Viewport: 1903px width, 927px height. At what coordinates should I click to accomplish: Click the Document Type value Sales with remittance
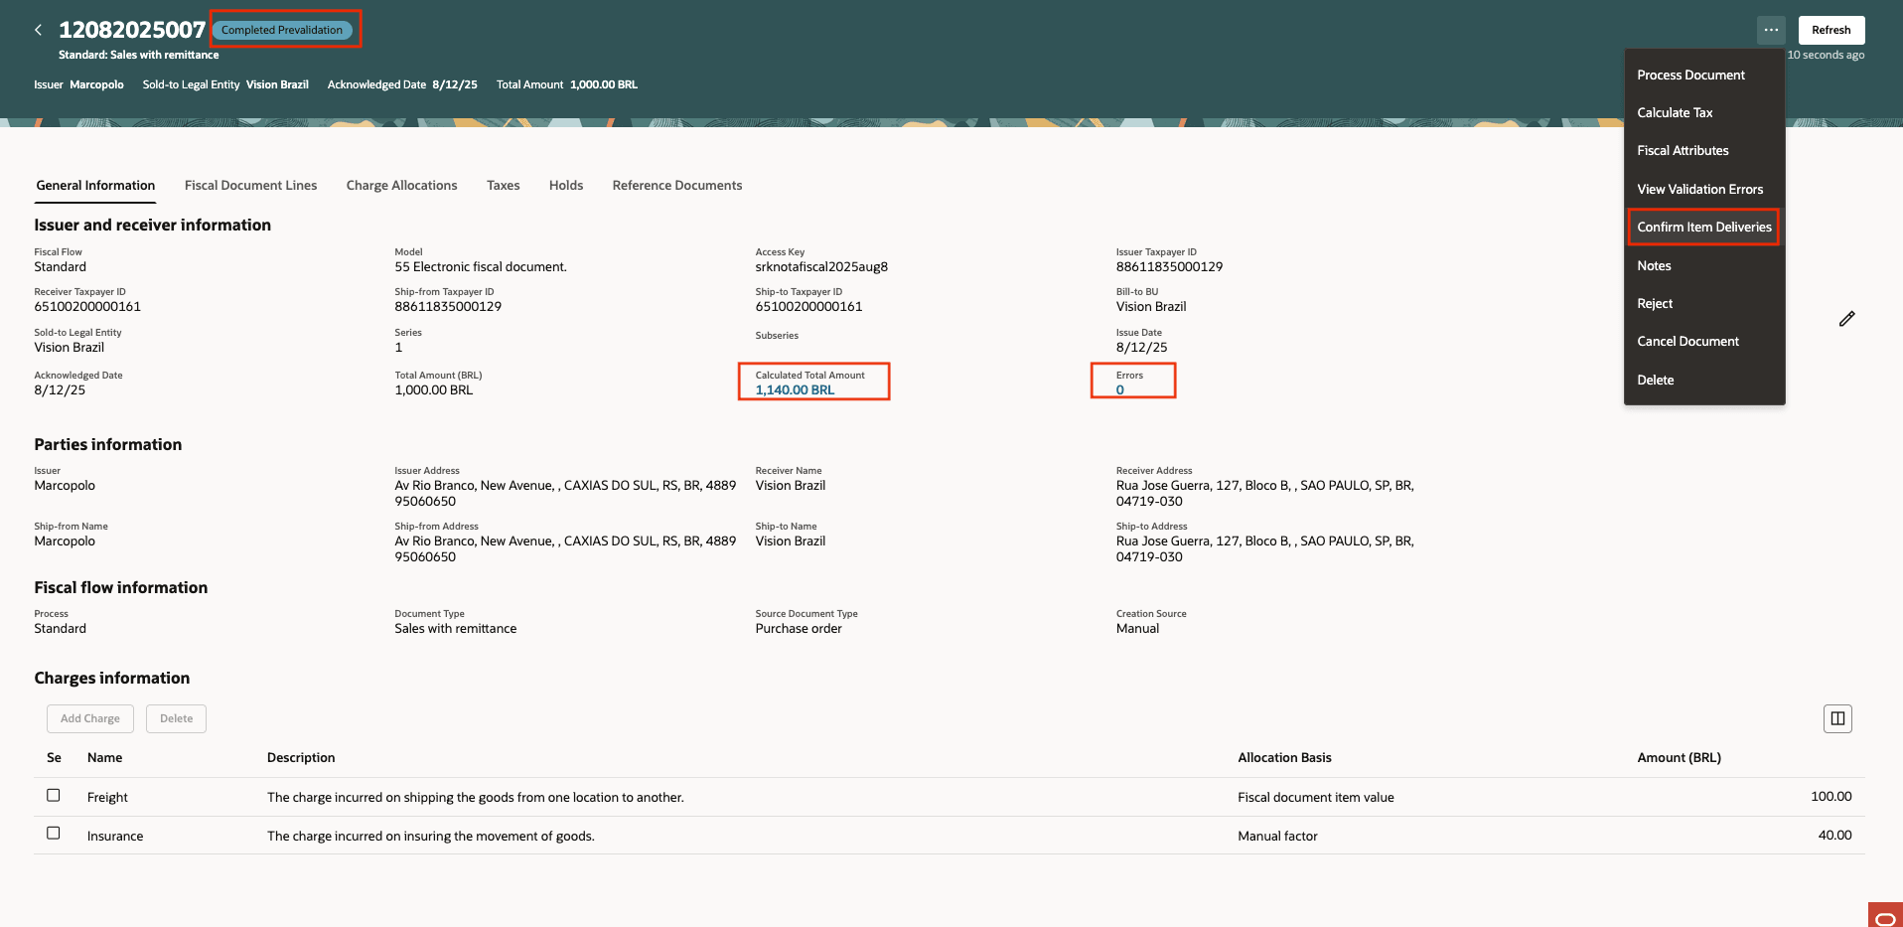455,629
